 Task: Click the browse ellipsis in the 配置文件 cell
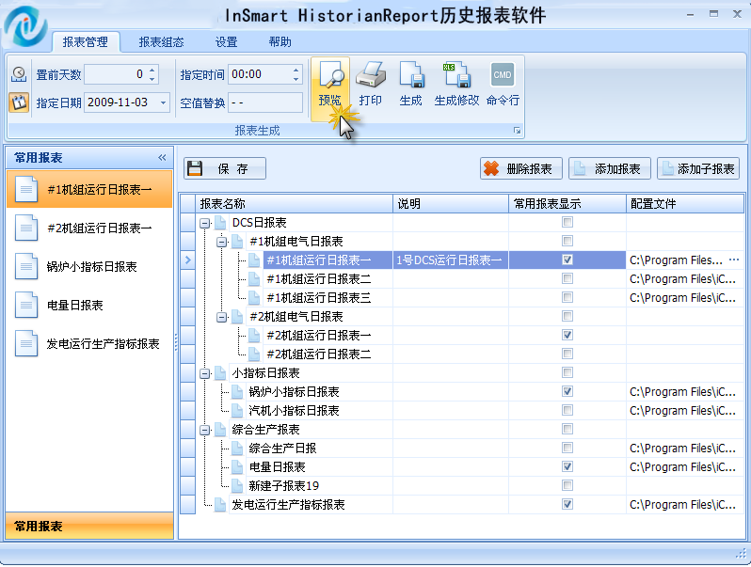(734, 260)
